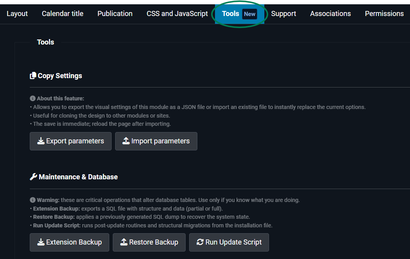The height and width of the screenshot is (259, 410).
Task: Start an Extension Backup
Action: pyautogui.click(x=69, y=242)
